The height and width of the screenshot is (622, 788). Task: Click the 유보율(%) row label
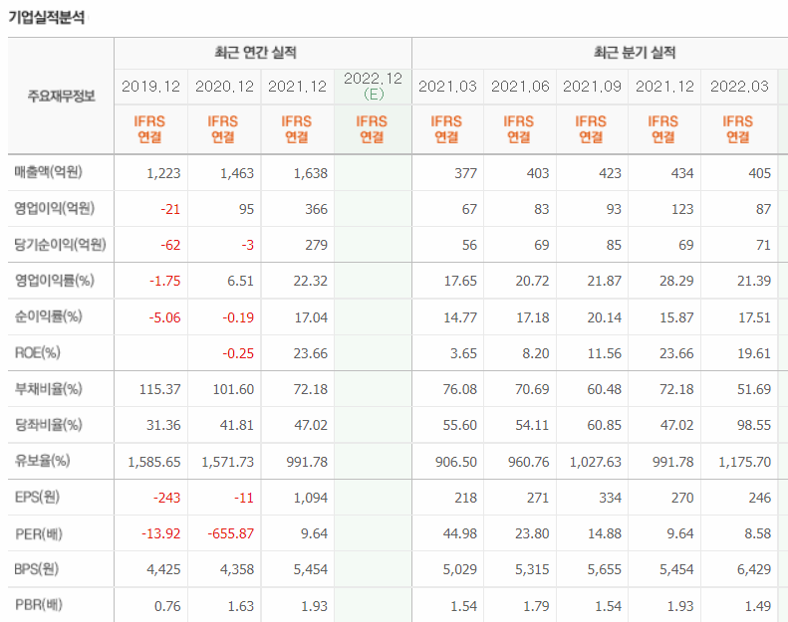[42, 461]
